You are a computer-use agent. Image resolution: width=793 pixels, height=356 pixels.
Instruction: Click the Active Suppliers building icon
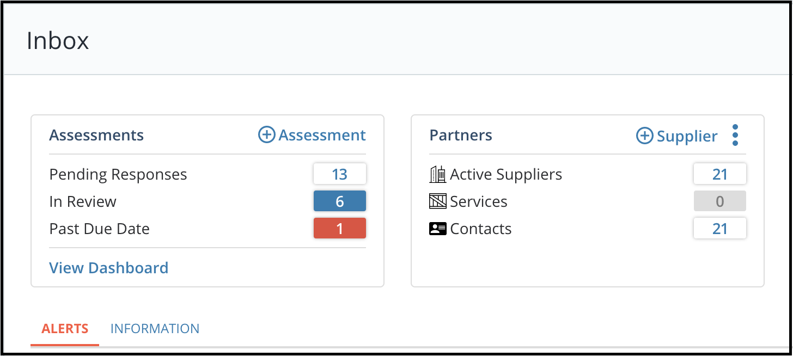click(438, 174)
